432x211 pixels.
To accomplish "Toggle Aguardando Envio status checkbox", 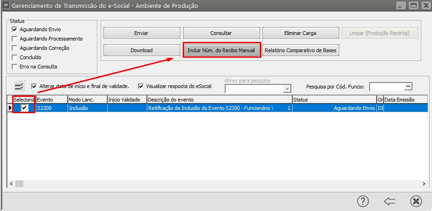I will [14, 29].
